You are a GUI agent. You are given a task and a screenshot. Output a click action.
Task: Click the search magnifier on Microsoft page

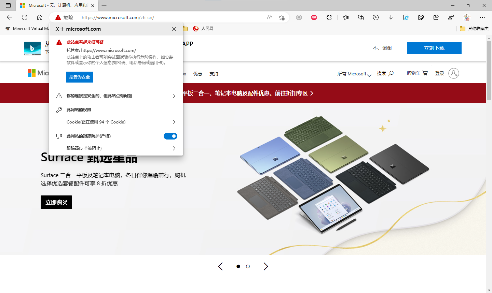(x=391, y=73)
